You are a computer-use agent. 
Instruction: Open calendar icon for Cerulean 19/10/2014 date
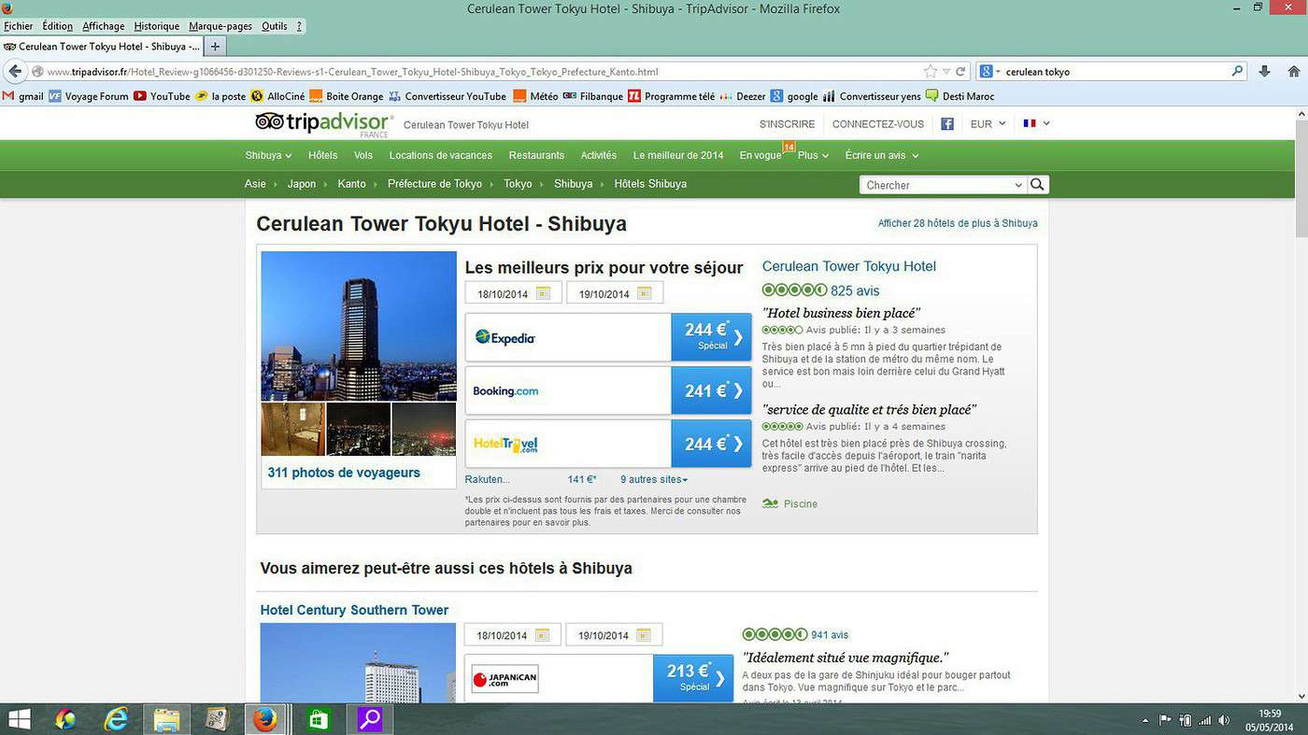(644, 293)
